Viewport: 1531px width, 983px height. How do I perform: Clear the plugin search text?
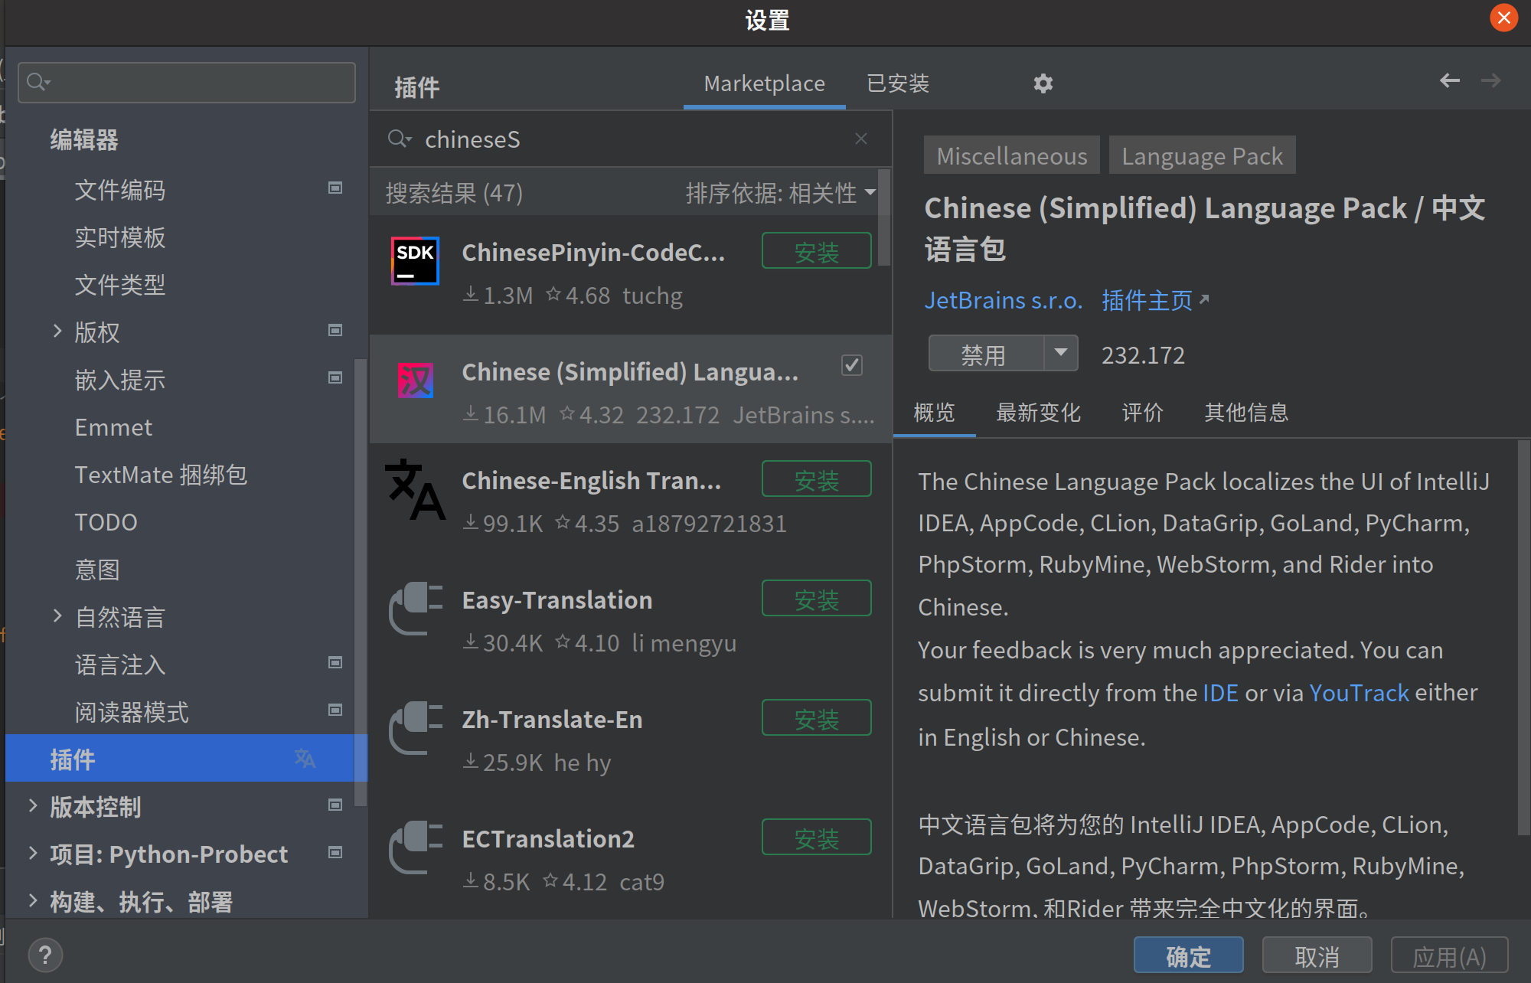point(861,139)
